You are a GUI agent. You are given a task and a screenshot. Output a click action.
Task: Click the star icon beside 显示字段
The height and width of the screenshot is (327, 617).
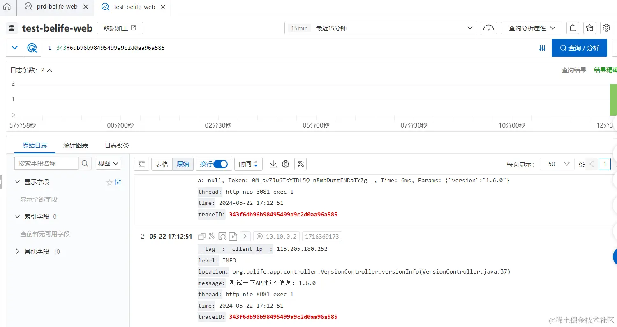tap(109, 182)
